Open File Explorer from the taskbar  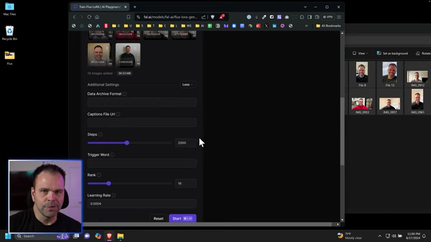tap(121, 236)
